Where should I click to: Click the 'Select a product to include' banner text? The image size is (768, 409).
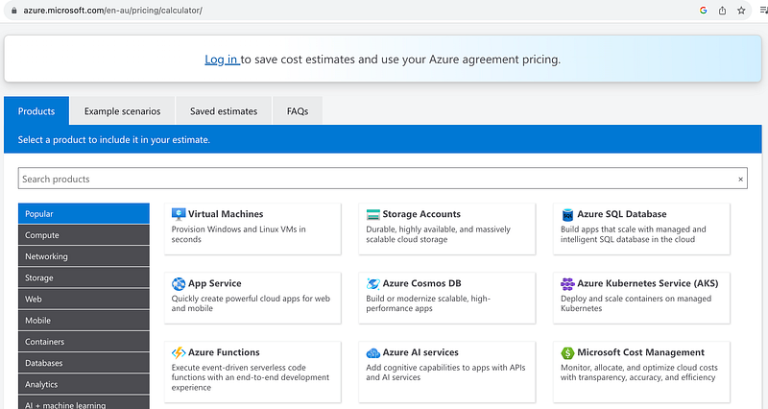click(x=113, y=139)
